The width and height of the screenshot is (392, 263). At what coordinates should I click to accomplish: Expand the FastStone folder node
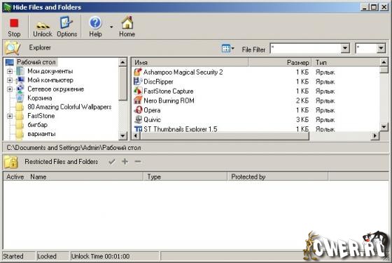(x=10, y=116)
